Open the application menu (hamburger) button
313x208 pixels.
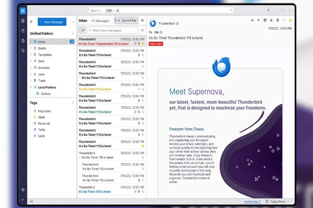click(269, 10)
